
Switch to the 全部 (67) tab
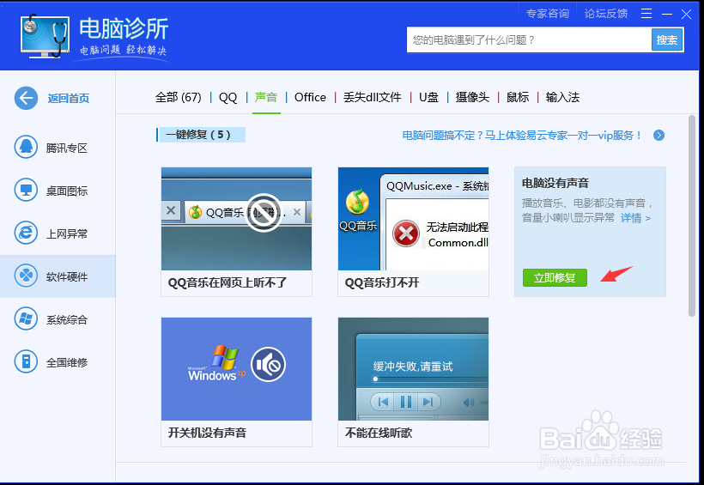click(x=179, y=97)
